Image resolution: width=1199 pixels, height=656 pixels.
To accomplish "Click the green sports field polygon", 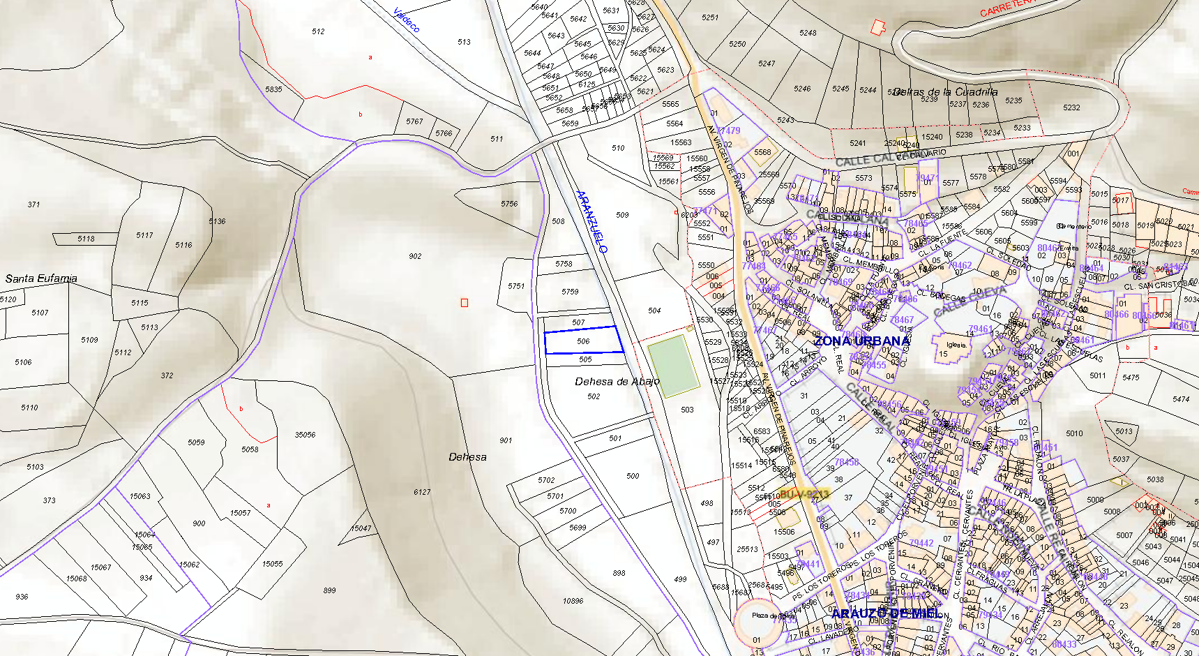I will 672,366.
